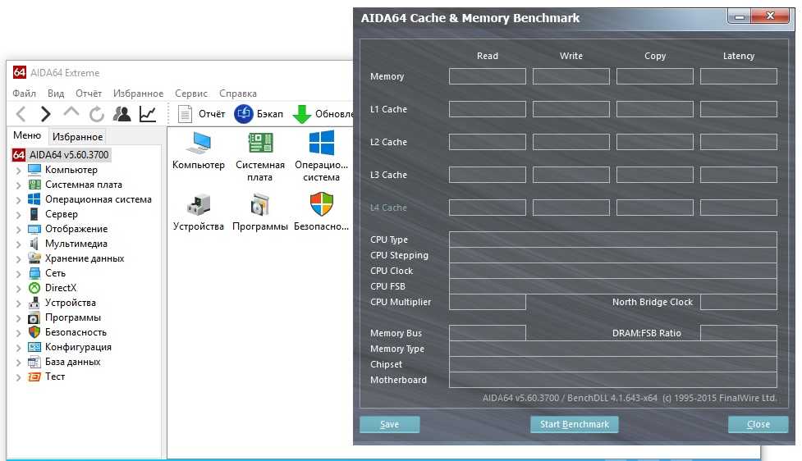Select Хранение данных tree item
The image size is (802, 461).
pyautogui.click(x=85, y=258)
